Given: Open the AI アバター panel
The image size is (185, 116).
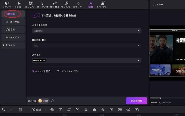Looking at the screenshot, I should pyautogui.click(x=103, y=5).
